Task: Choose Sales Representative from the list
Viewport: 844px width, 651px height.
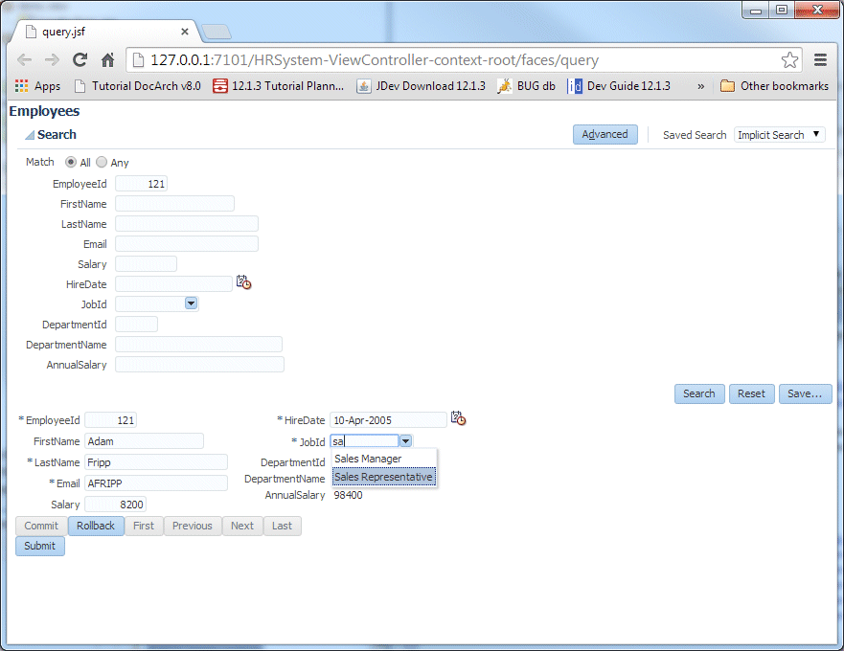Action: pyautogui.click(x=384, y=477)
